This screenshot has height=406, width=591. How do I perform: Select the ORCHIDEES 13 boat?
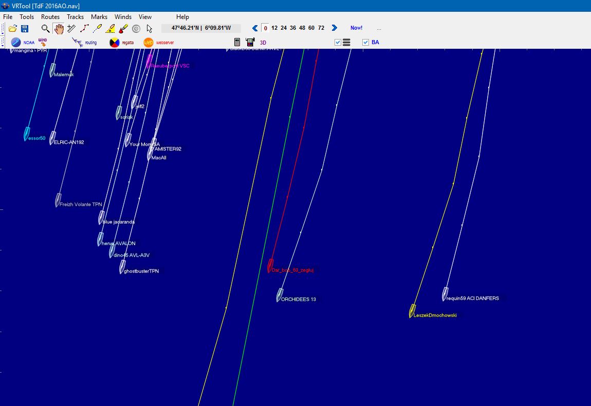click(280, 295)
